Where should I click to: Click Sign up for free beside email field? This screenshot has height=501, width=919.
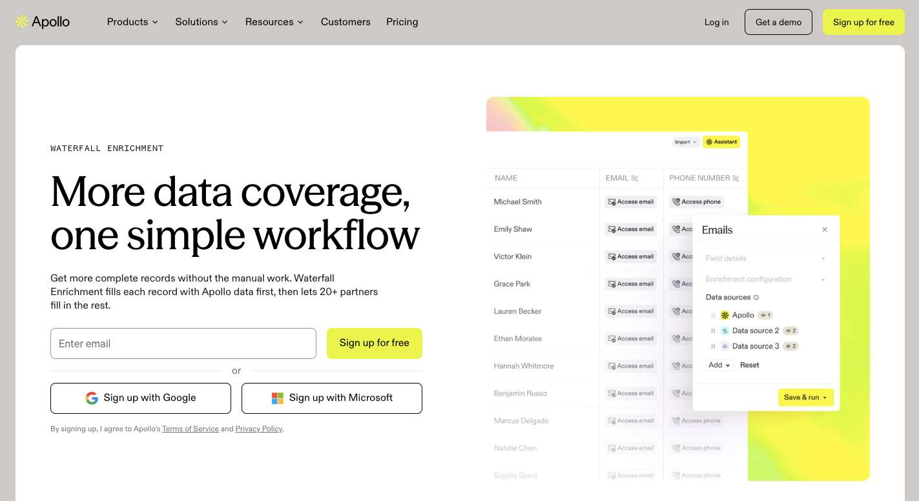click(375, 343)
